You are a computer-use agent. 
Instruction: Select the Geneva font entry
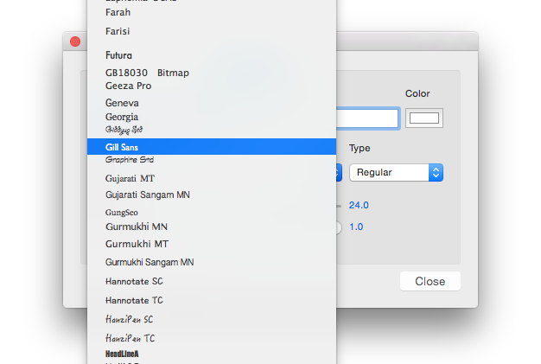pos(122,103)
